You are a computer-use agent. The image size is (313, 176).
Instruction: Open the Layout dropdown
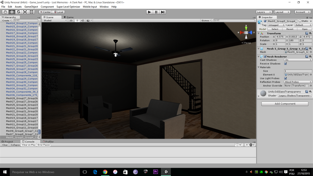(x=282, y=12)
